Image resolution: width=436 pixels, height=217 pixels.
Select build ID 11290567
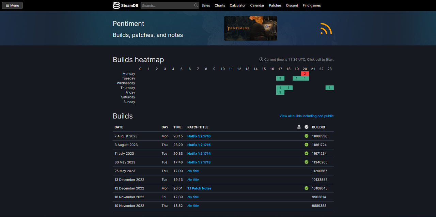point(320,171)
